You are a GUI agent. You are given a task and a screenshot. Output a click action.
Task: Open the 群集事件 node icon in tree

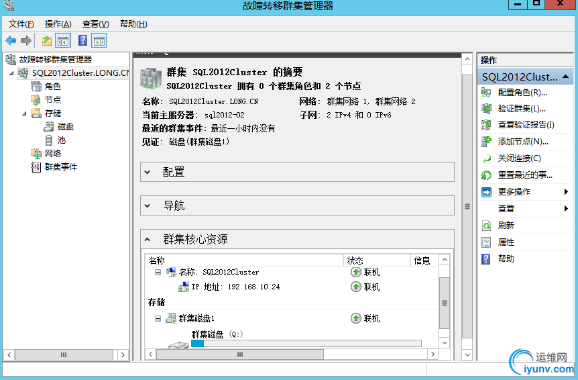pyautogui.click(x=36, y=167)
